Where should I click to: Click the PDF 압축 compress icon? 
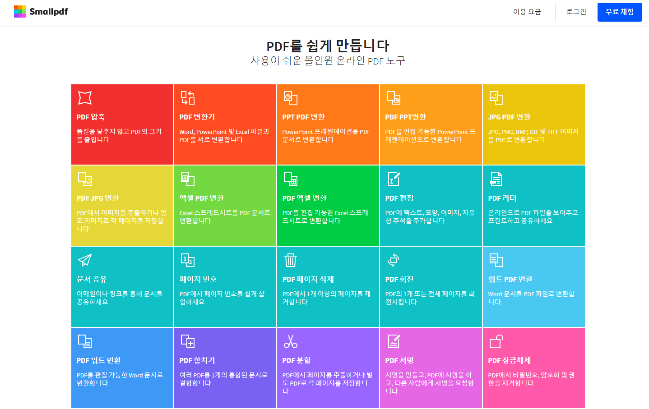point(84,98)
